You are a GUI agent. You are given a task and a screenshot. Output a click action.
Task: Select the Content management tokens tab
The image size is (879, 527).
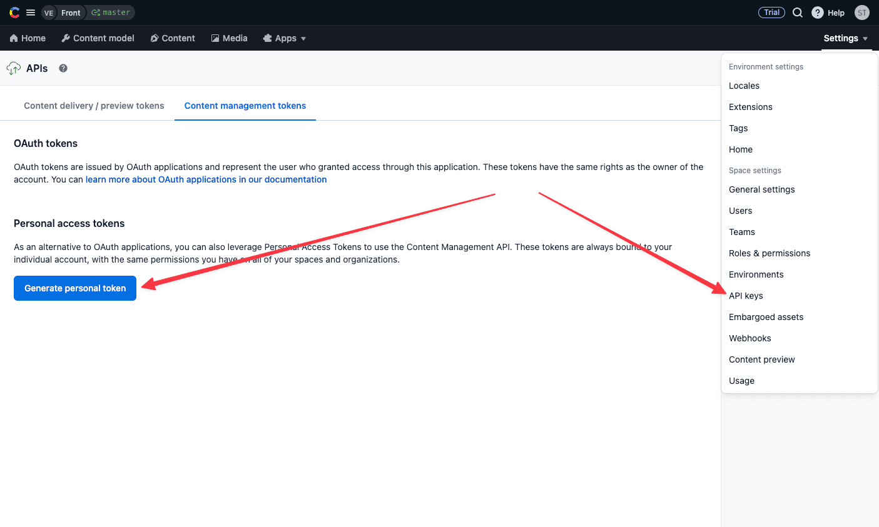coord(245,106)
